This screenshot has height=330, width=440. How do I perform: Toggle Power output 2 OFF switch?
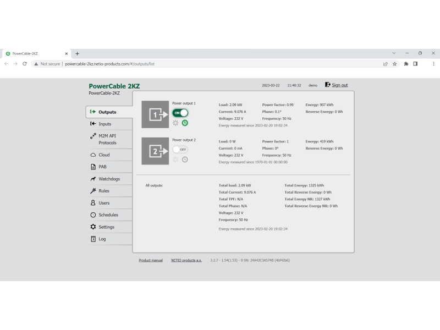[x=180, y=150]
